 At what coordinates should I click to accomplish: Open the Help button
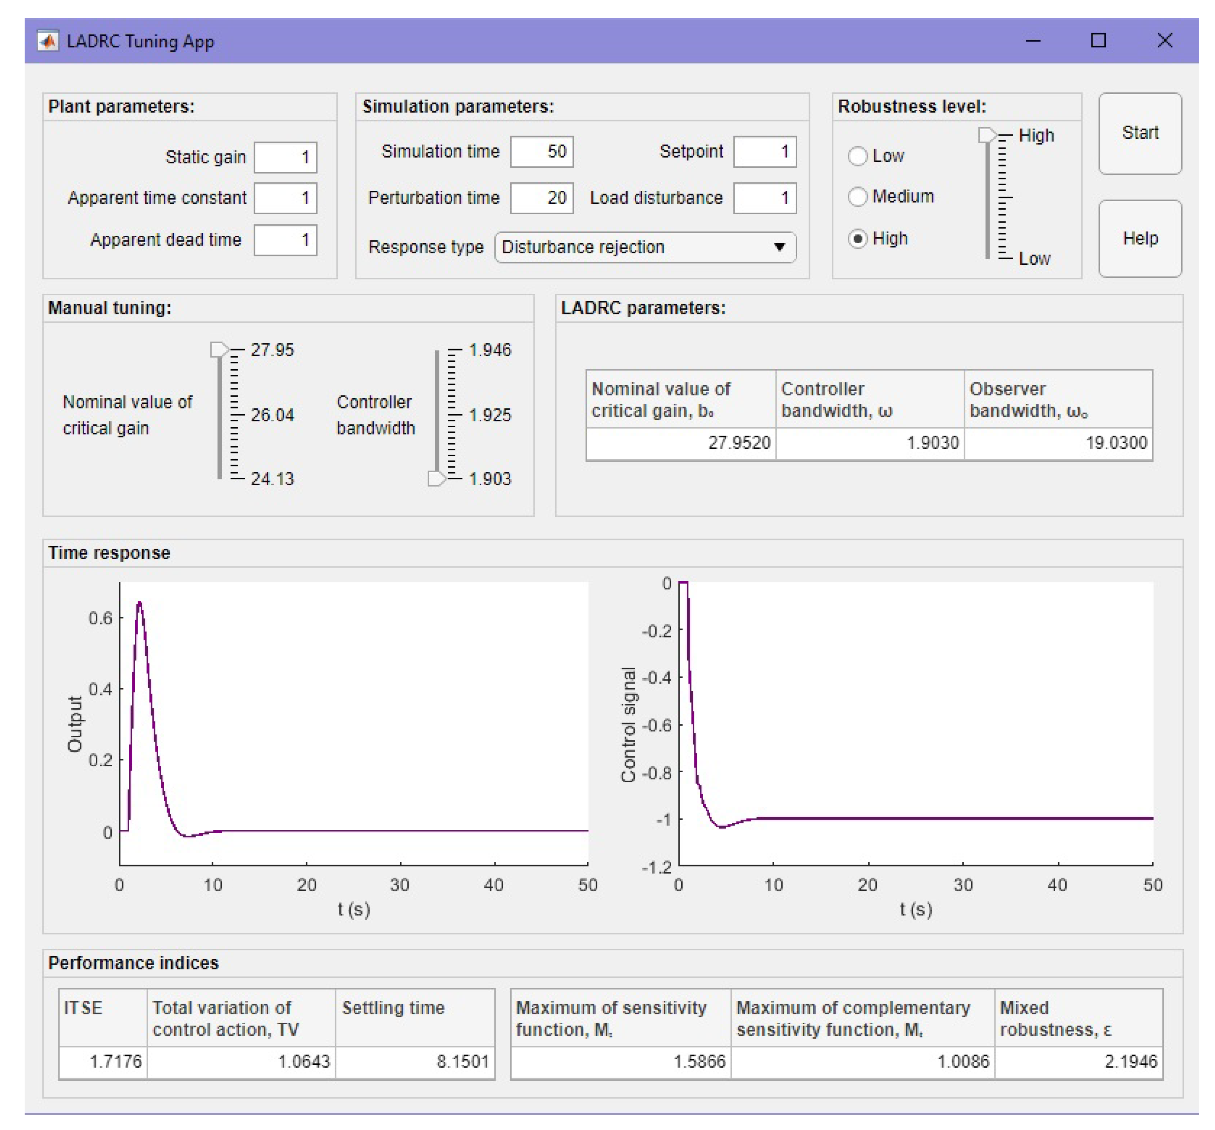(1140, 238)
